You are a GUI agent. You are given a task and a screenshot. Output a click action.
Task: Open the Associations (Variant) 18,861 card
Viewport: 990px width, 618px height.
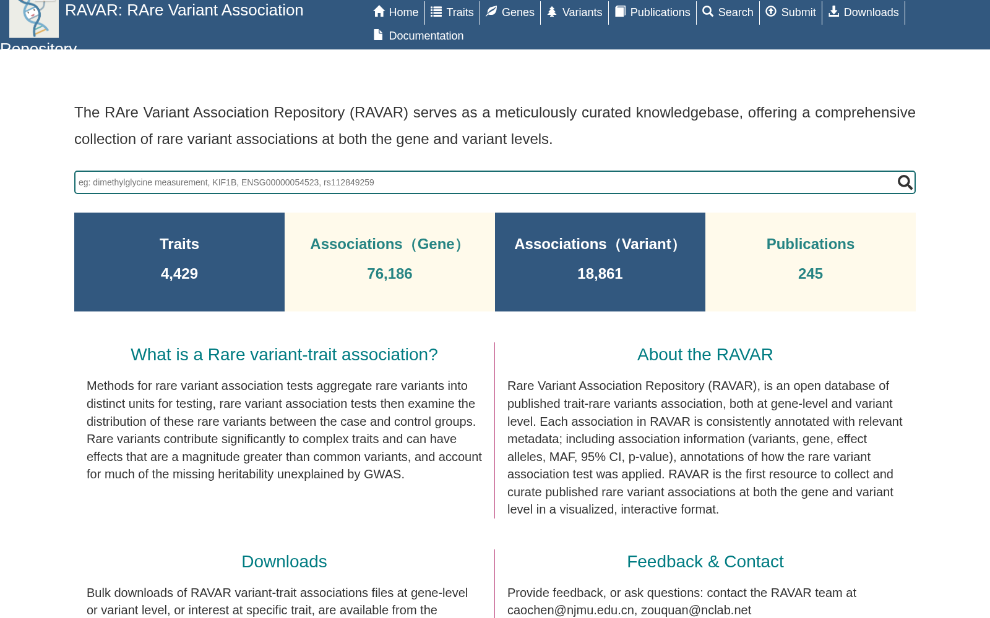600,262
